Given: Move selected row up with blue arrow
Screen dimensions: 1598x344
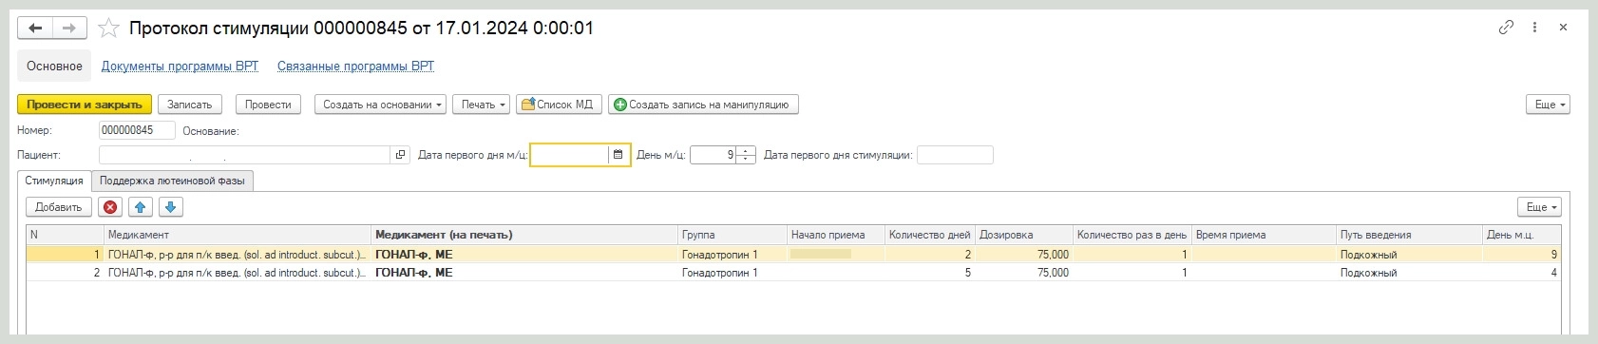Looking at the screenshot, I should tap(141, 207).
